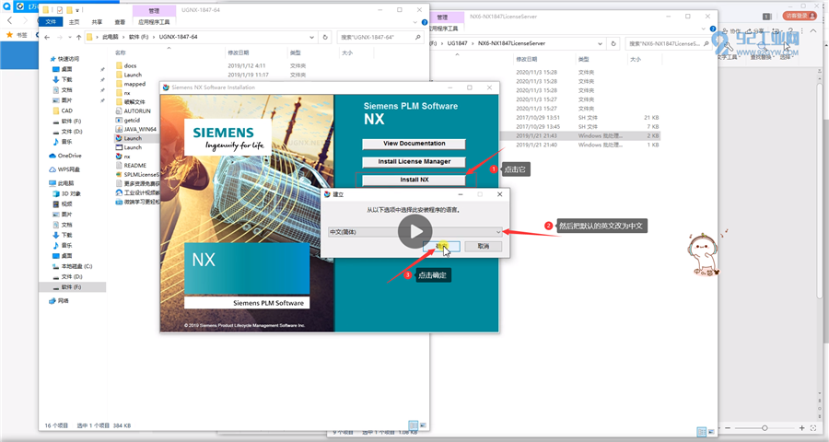Click the 访客登录 login button
Screen dimensions: 829x442
800,16
